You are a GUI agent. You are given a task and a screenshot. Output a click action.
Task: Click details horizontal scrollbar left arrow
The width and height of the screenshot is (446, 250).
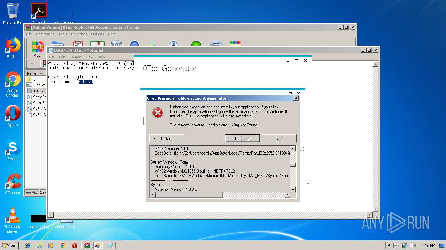coord(153,195)
